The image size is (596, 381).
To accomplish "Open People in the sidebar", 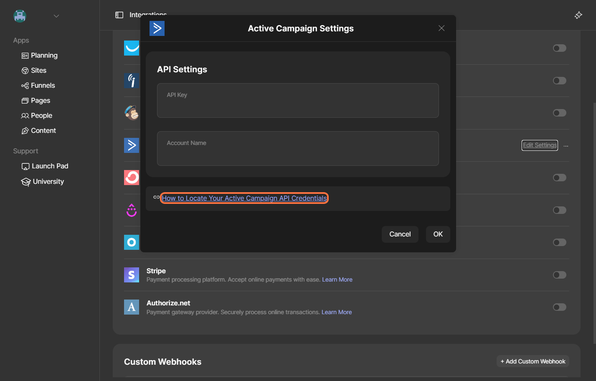I will [37, 116].
